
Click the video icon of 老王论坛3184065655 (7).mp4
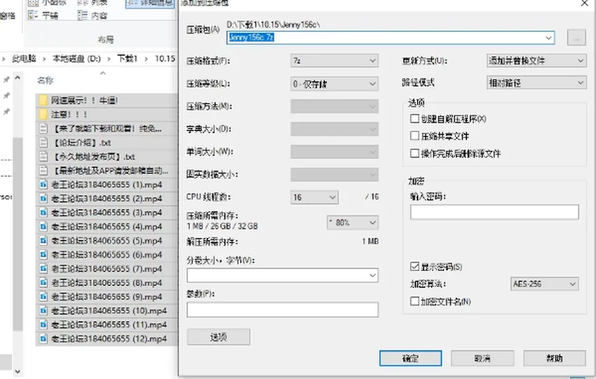pyautogui.click(x=43, y=269)
